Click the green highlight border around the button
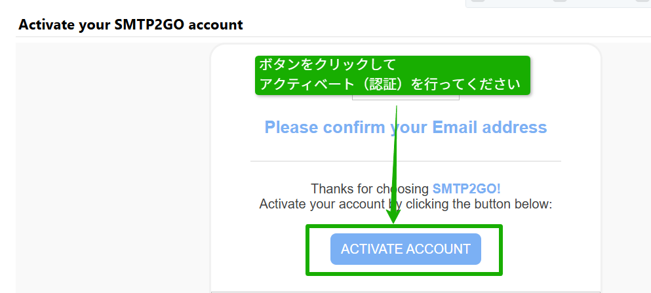 pos(307,250)
